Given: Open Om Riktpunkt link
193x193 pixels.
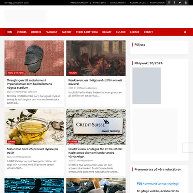Looking at the screenshot, I should click(x=118, y=3).
